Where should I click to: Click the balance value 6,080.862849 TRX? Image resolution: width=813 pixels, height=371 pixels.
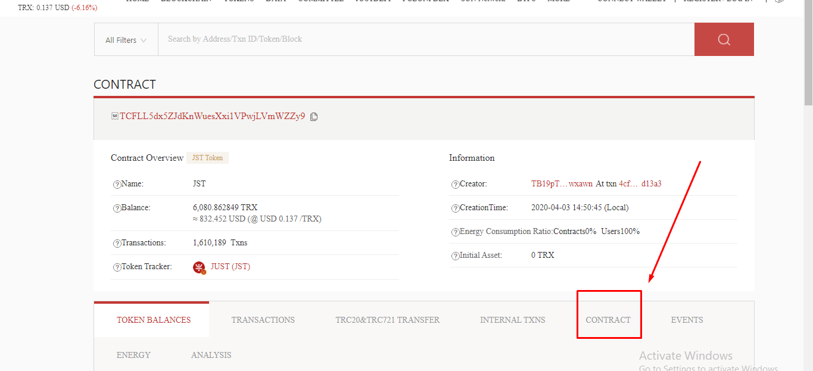[225, 207]
